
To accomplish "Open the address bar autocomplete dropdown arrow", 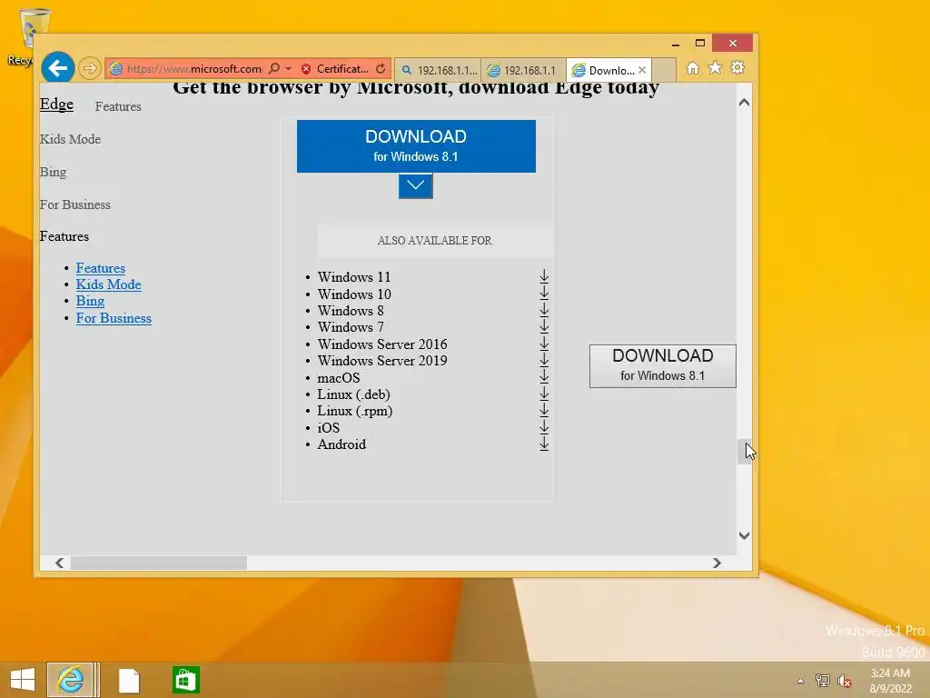I will coord(288,69).
